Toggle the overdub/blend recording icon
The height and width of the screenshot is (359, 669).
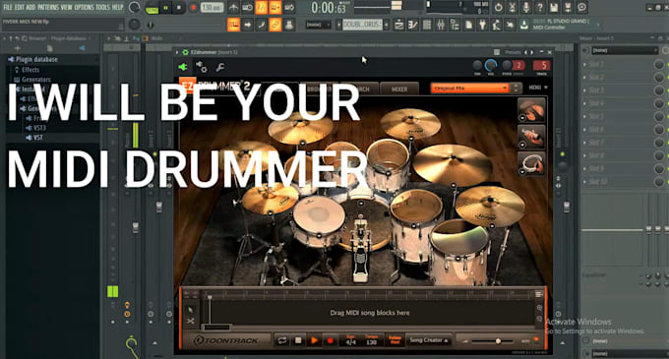click(275, 7)
